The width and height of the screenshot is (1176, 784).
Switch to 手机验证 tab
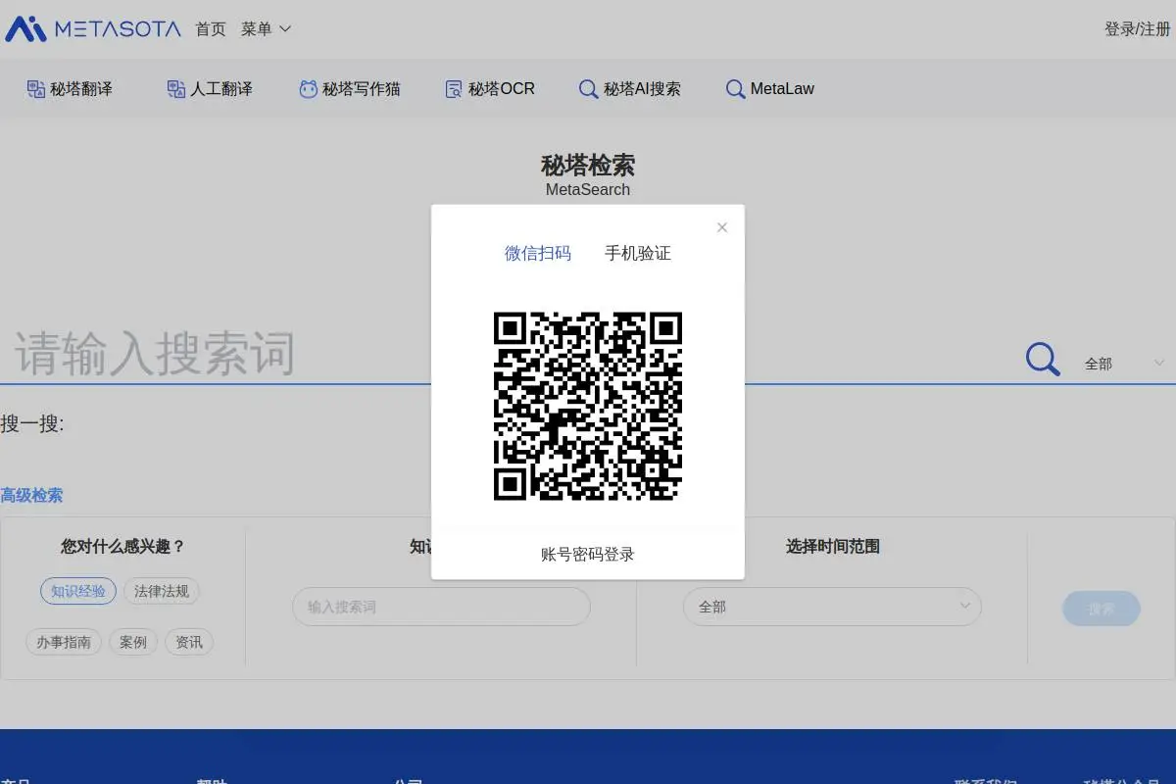[x=638, y=253]
